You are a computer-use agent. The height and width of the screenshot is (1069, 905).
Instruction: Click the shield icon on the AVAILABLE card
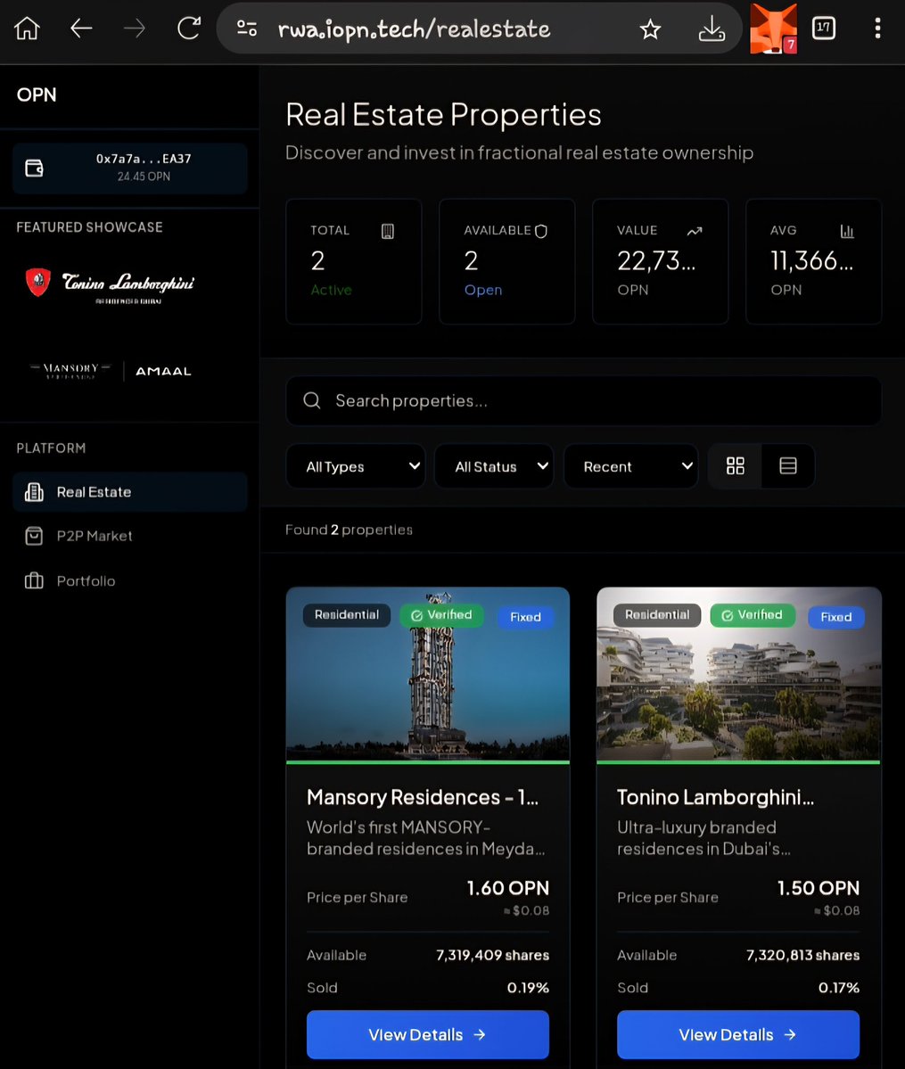click(541, 230)
